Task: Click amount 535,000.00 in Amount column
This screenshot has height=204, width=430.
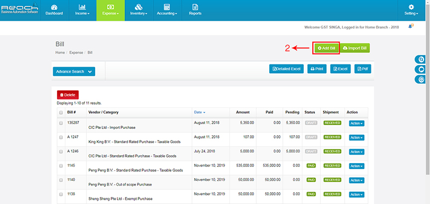Action: coord(245,165)
